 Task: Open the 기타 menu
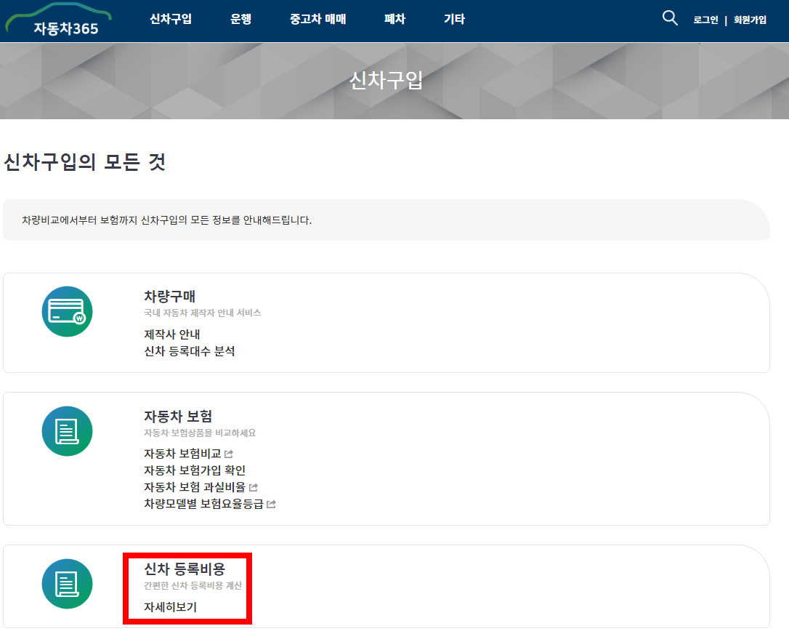[453, 20]
